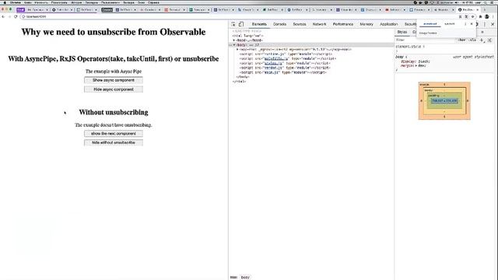Click the Show async component button
Screen dimensions: 498x280
coord(114,80)
